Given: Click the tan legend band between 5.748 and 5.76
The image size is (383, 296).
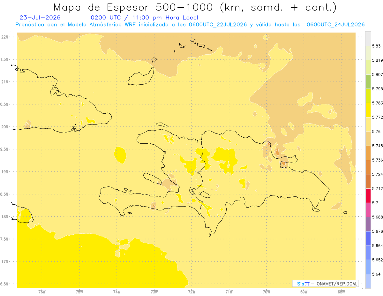Looking at the screenshot, I should click(x=368, y=139).
